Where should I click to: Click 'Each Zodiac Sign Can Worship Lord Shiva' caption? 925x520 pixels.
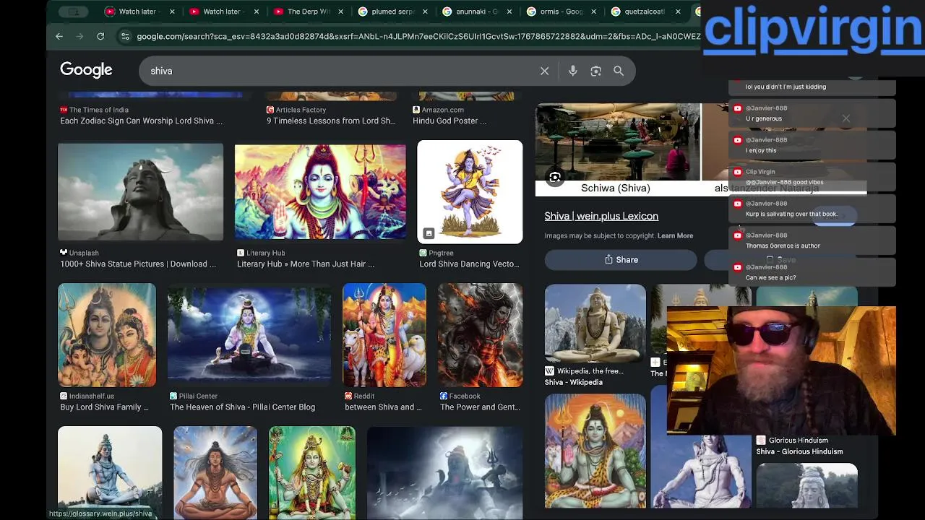click(x=142, y=121)
